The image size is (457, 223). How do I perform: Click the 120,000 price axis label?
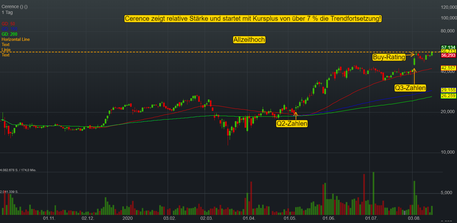tap(449, 7)
